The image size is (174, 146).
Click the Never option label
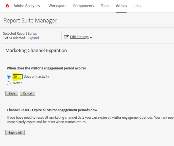pos(17,83)
